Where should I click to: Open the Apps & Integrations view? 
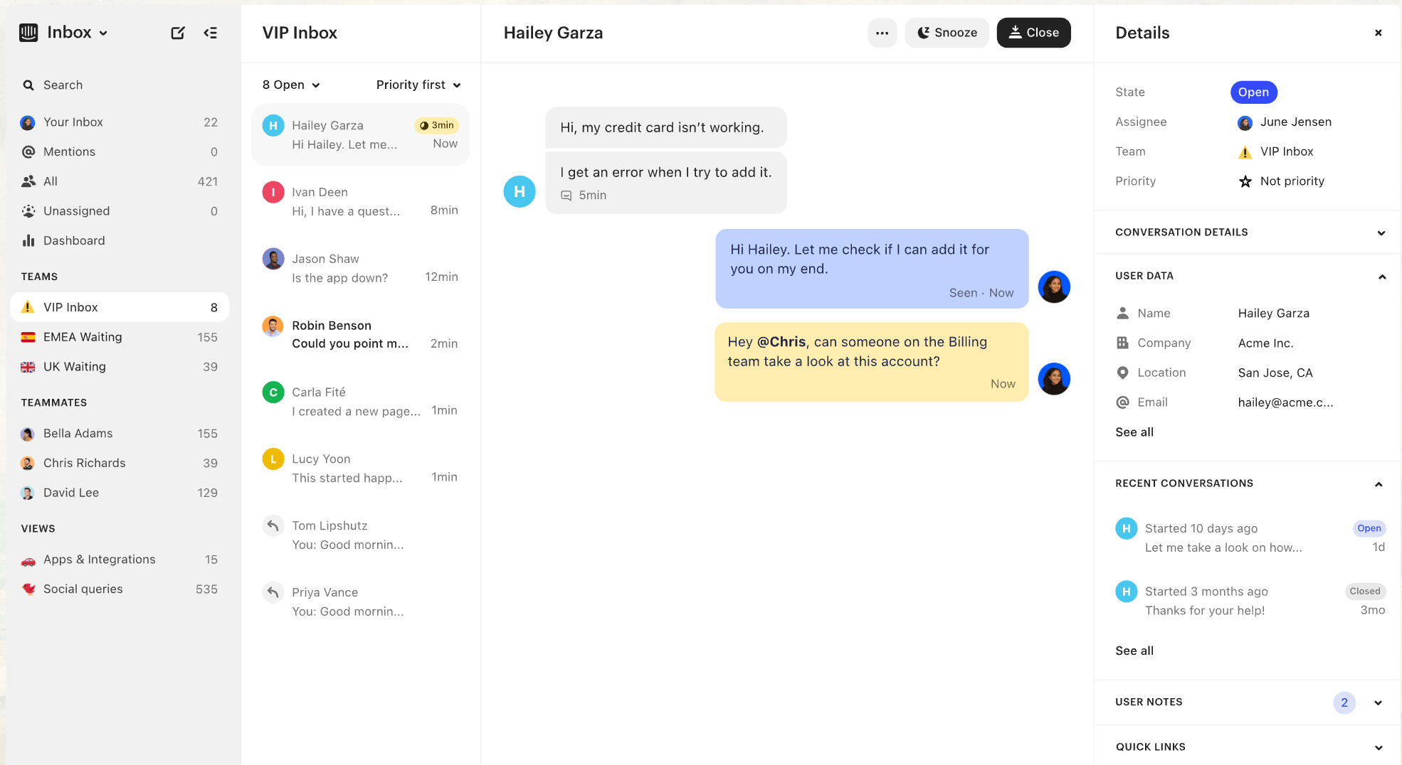99,559
